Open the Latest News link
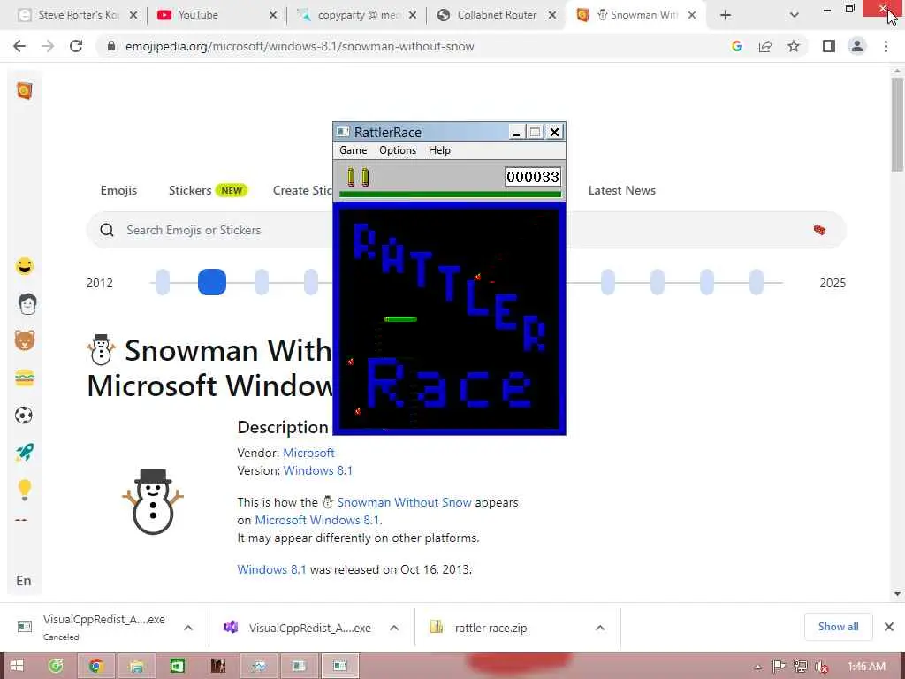 (x=621, y=191)
